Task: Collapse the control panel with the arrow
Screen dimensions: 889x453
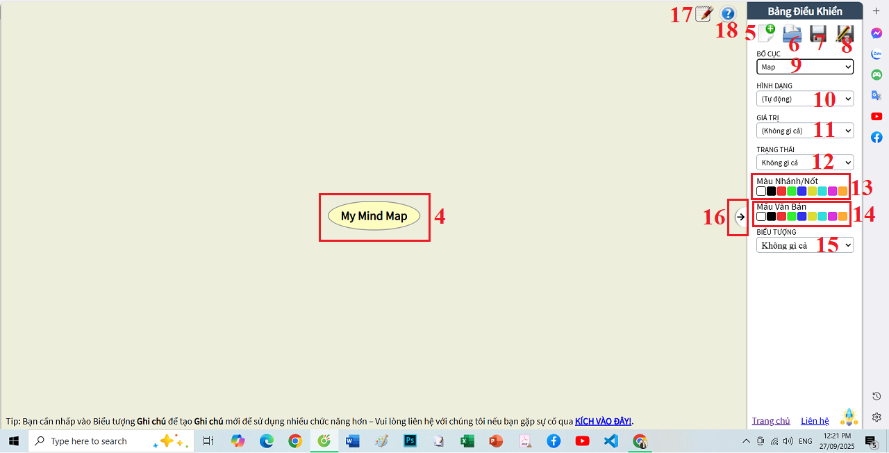Action: 740,217
